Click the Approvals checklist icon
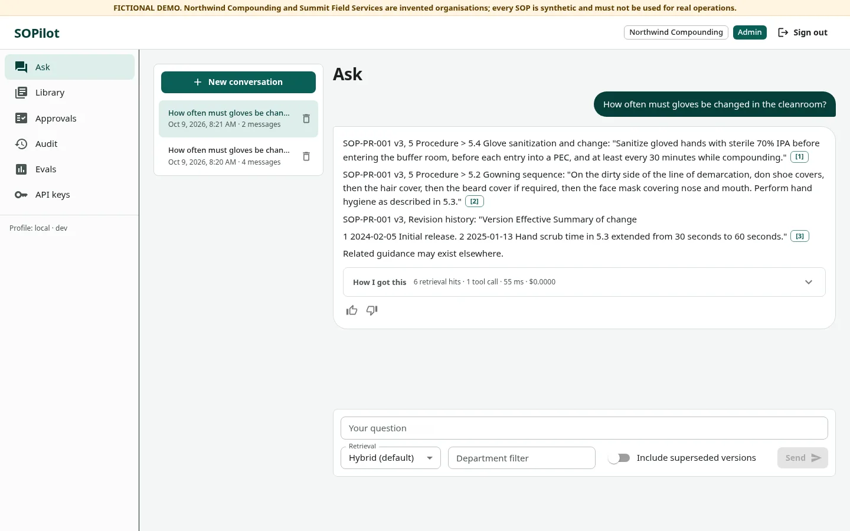 pos(21,118)
